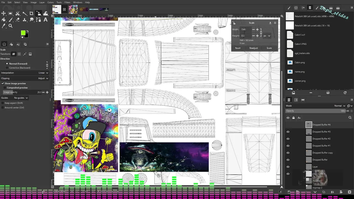Toggle visibility of layer named Layer
This screenshot has height=199, width=354.
[x=288, y=167]
